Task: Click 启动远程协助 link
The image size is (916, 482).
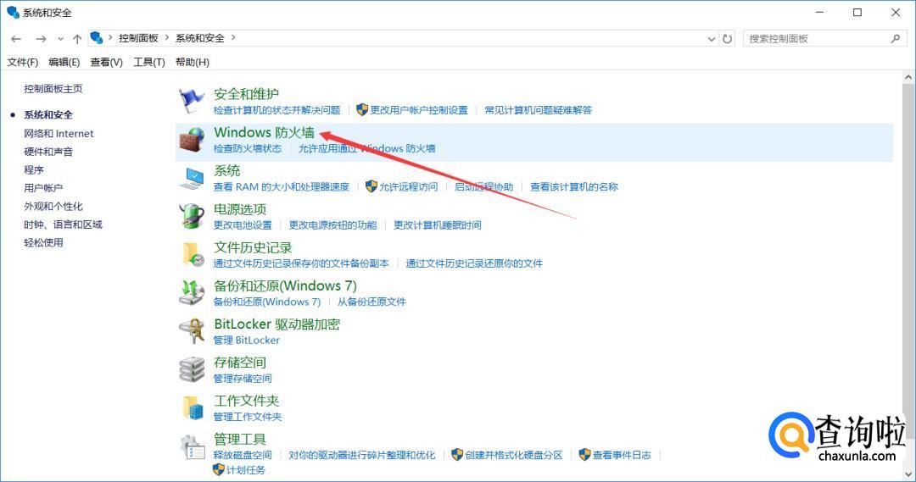Action: point(483,186)
